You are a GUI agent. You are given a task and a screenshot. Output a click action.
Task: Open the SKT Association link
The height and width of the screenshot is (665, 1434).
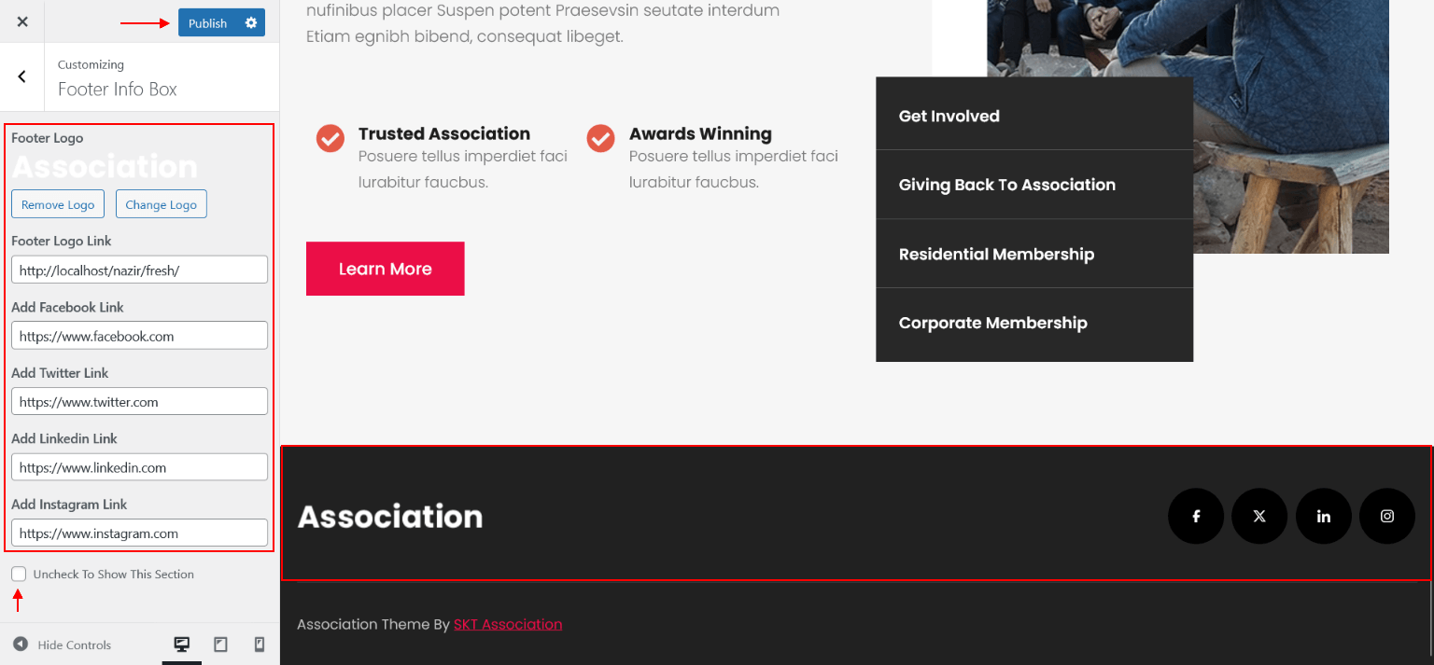click(x=508, y=624)
